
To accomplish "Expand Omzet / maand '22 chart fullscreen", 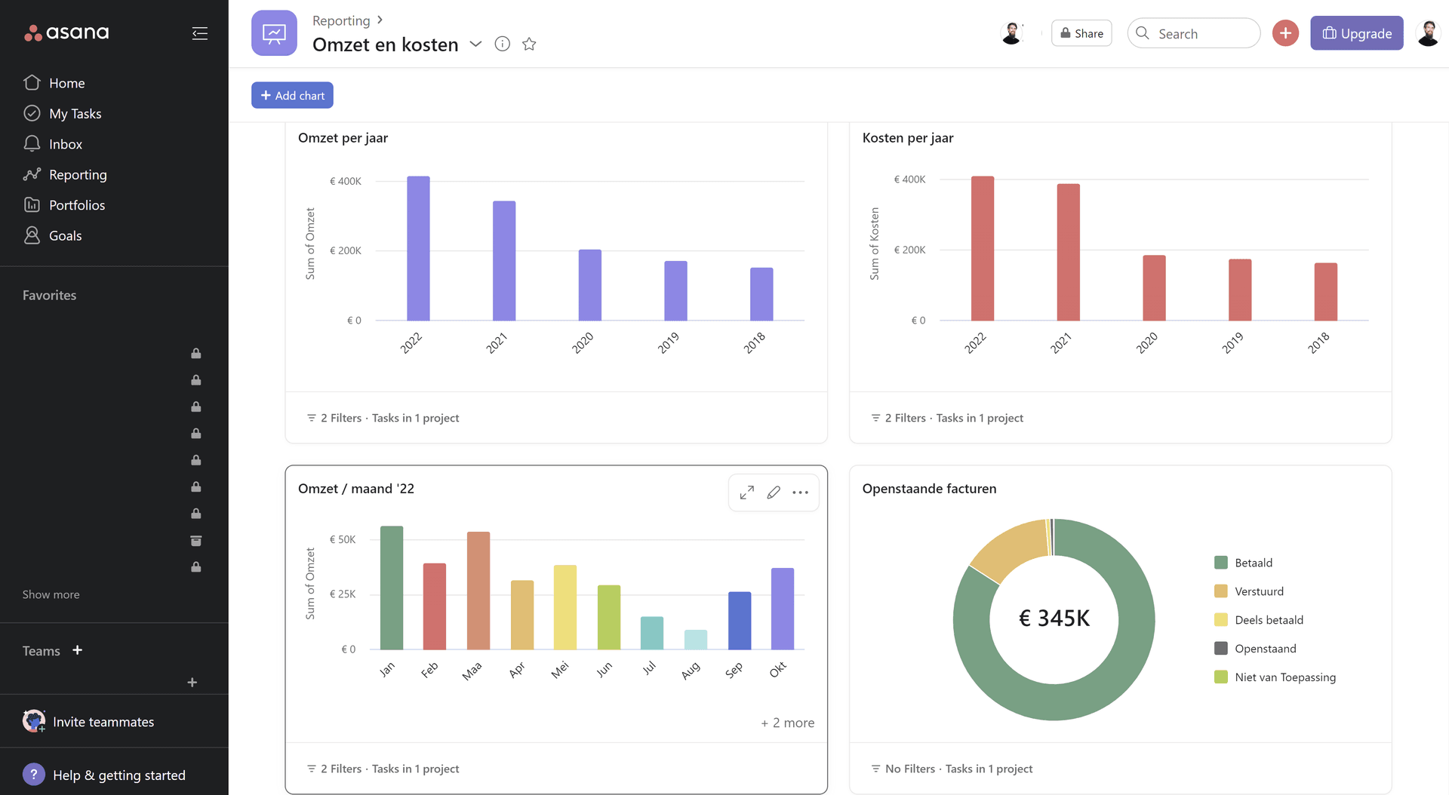I will click(x=746, y=493).
